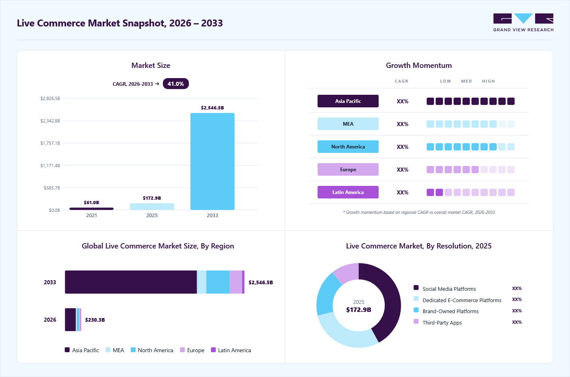Click the XX% value for Dedicated E-Commerce Platforms
The width and height of the screenshot is (570, 377).
(x=517, y=299)
